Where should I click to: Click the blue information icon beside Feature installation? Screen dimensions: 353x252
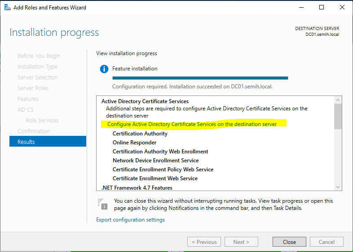[x=104, y=69]
